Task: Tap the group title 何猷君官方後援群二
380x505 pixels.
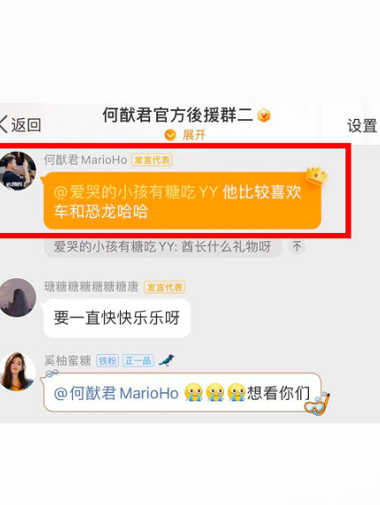Action: coord(178,116)
